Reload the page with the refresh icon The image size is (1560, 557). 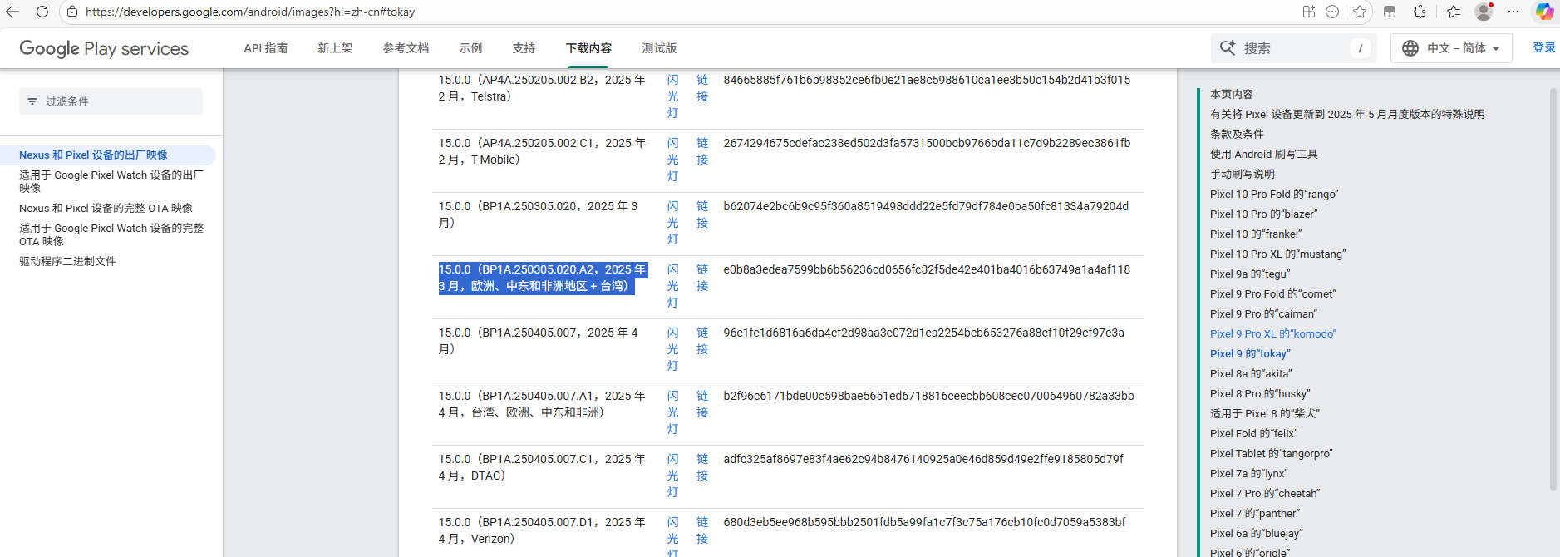point(42,12)
